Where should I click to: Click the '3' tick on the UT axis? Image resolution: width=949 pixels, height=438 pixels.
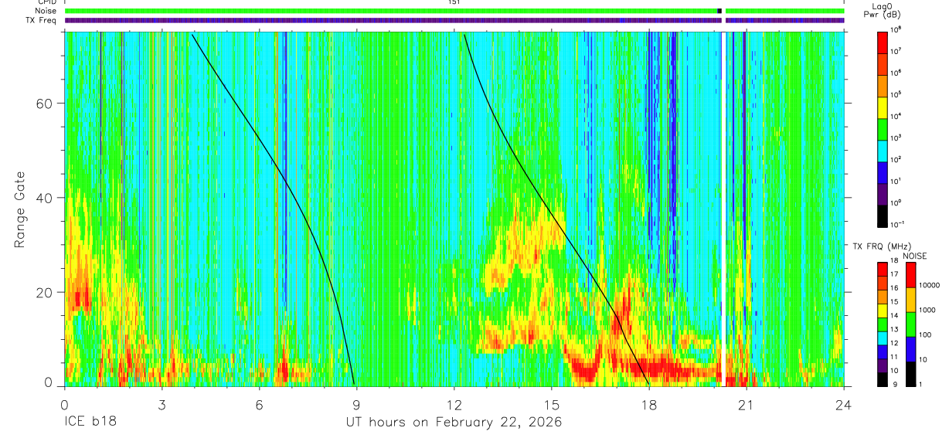(x=162, y=404)
